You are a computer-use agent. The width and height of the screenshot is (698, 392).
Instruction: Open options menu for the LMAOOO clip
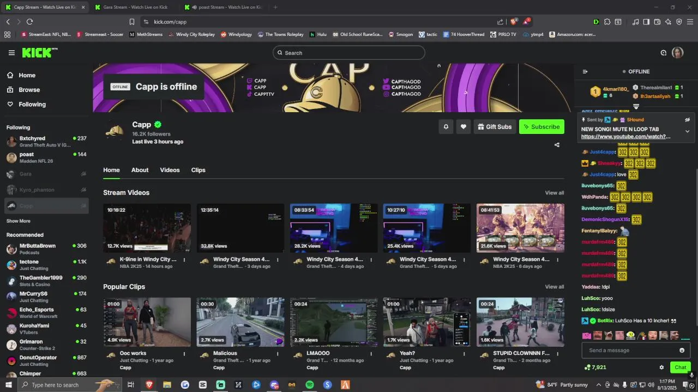tap(371, 354)
